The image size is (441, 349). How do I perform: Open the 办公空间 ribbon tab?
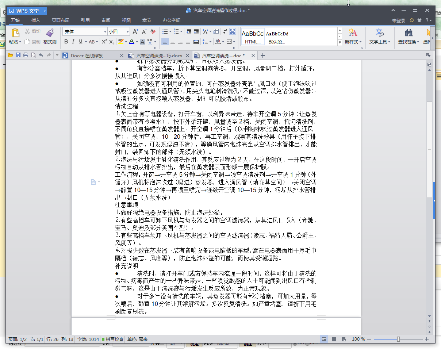click(x=172, y=20)
